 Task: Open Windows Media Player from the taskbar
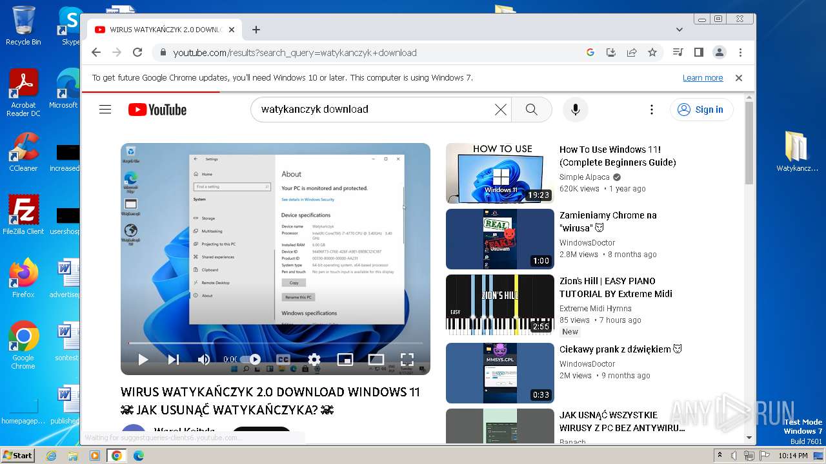point(95,456)
